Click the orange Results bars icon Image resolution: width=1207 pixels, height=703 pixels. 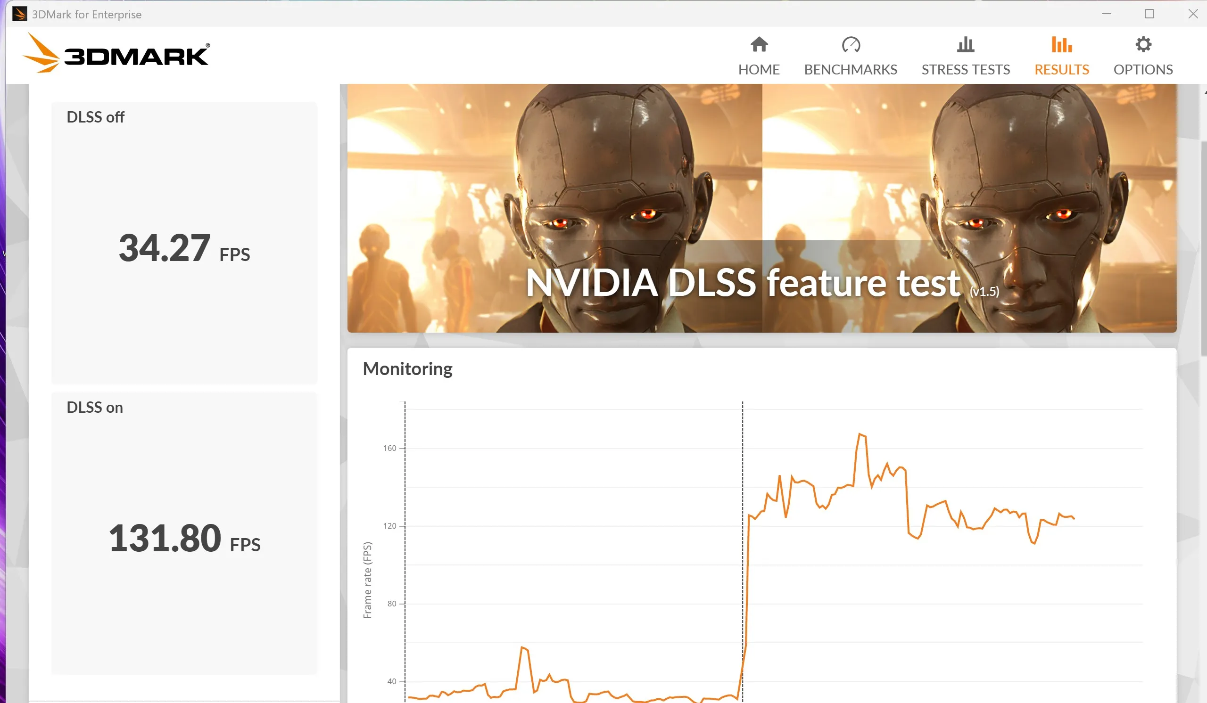click(1061, 44)
